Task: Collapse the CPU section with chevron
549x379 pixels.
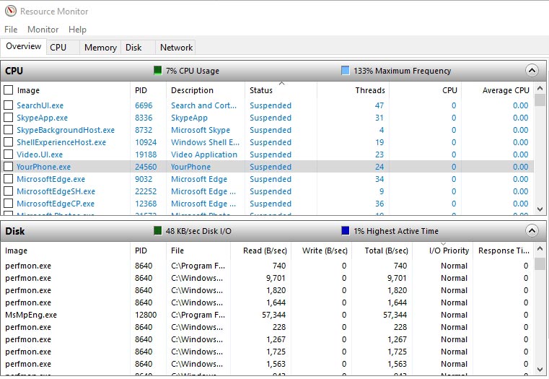Action: 532,71
